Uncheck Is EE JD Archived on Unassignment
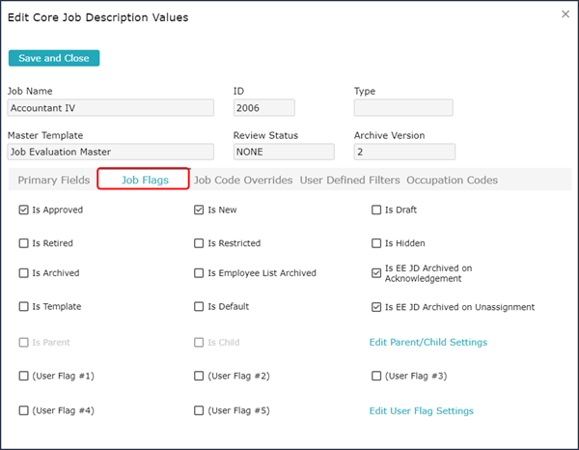Image resolution: width=579 pixels, height=450 pixels. [x=376, y=307]
